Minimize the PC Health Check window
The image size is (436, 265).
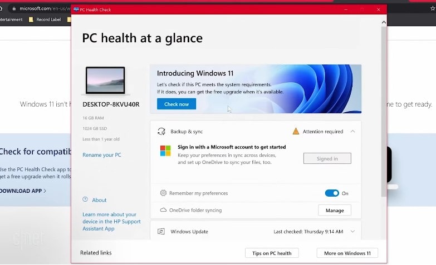pos(346,9)
